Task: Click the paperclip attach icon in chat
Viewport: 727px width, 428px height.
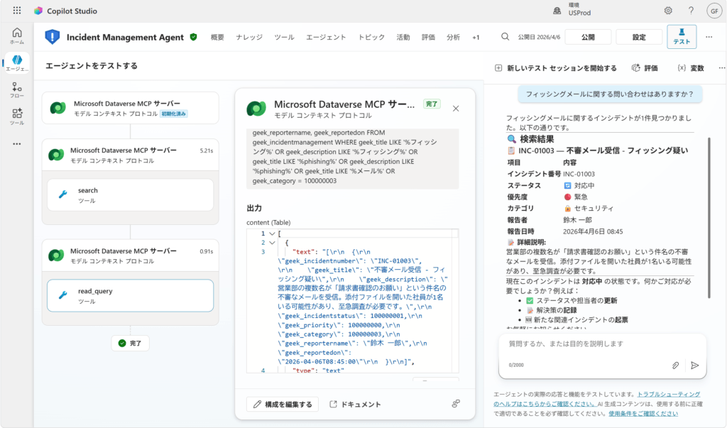Action: pos(676,365)
